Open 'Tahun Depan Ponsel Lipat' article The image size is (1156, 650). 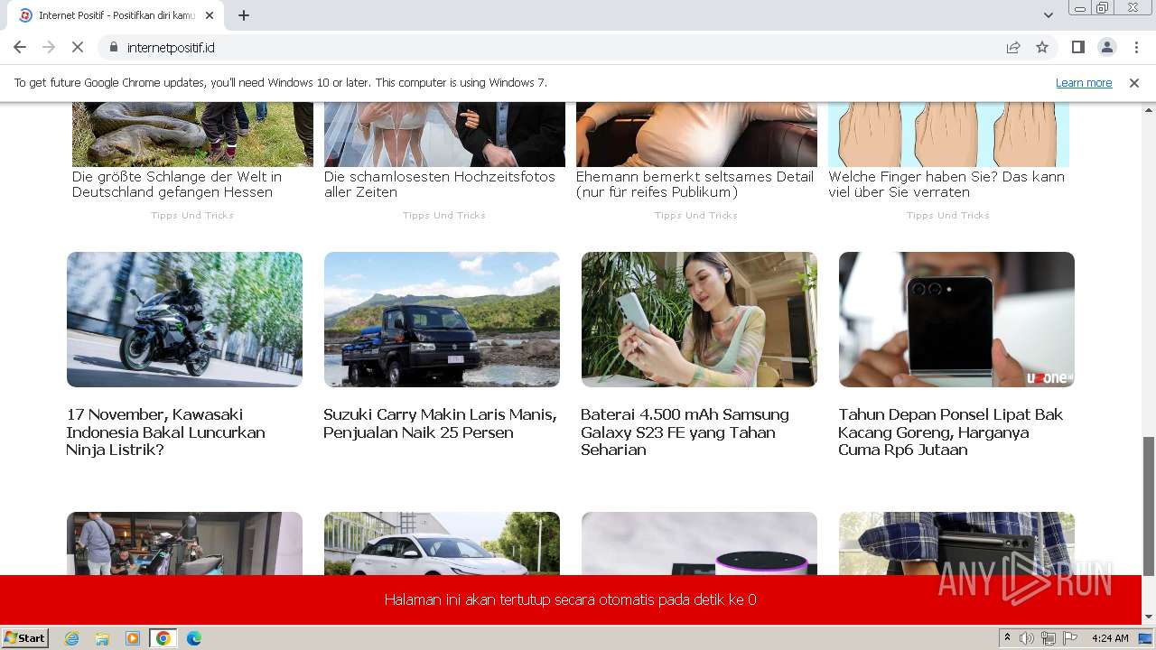(x=951, y=432)
